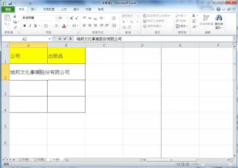Expand the formula bar
Image resolution: width=238 pixels, height=168 pixels.
coord(235,39)
